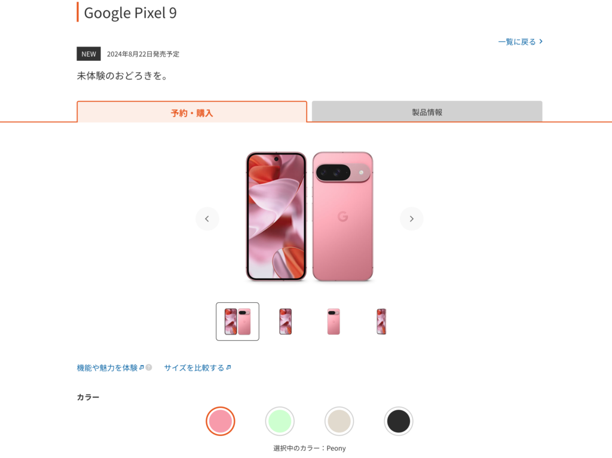Viewport: 612px width, 458px height.
Task: Click the help question mark icon beside 機能や魅力を体験
Action: click(149, 367)
